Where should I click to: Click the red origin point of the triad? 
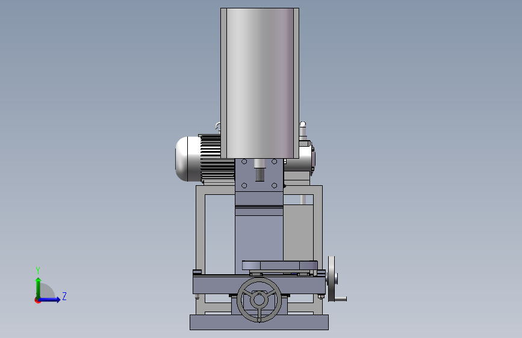37,301
